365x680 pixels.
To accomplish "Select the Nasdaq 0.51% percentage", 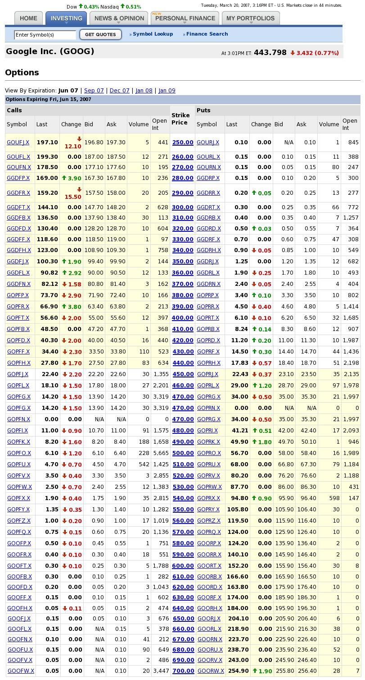I will (x=133, y=7).
